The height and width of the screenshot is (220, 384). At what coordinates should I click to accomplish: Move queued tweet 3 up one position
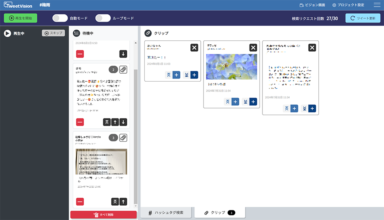click(x=123, y=202)
